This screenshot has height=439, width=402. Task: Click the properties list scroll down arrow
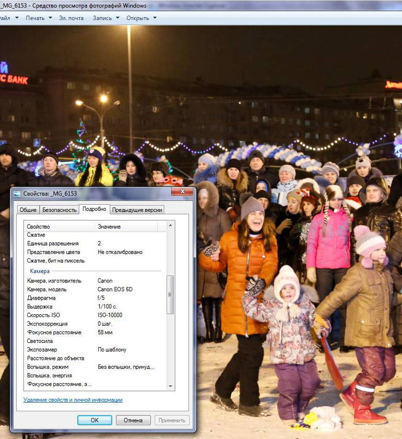[x=170, y=386]
